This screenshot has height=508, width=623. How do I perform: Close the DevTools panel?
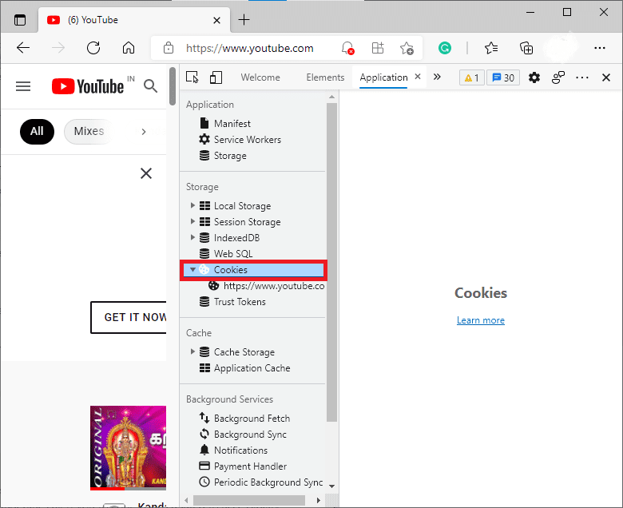[606, 77]
